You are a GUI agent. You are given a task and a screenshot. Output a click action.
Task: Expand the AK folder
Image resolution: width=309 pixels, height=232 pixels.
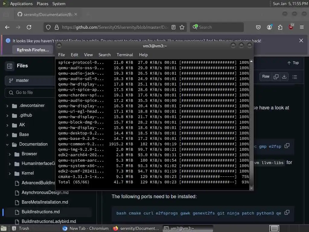pos(7,125)
